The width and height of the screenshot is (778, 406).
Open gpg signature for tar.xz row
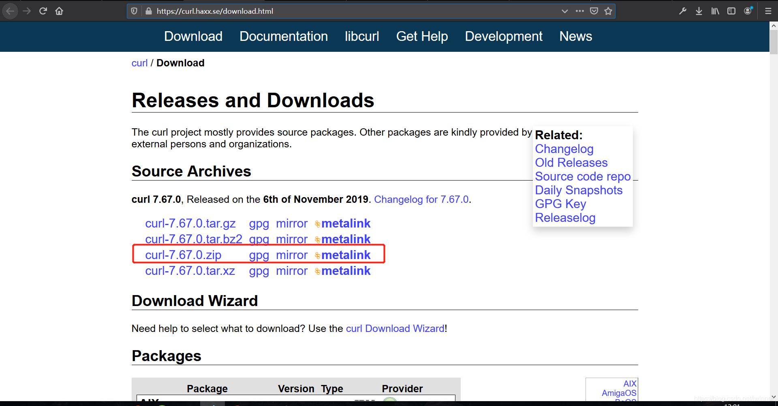click(259, 271)
